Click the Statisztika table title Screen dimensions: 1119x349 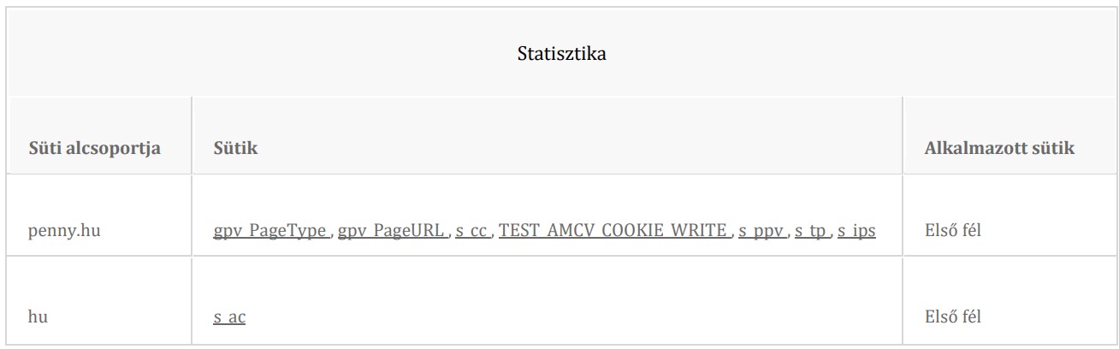(x=562, y=54)
